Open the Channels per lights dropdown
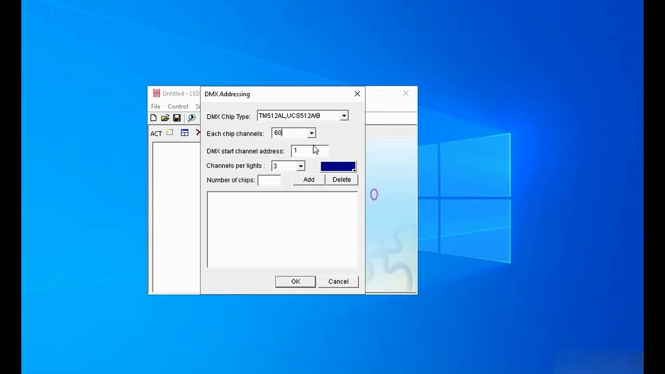The height and width of the screenshot is (374, 665). pyautogui.click(x=300, y=166)
